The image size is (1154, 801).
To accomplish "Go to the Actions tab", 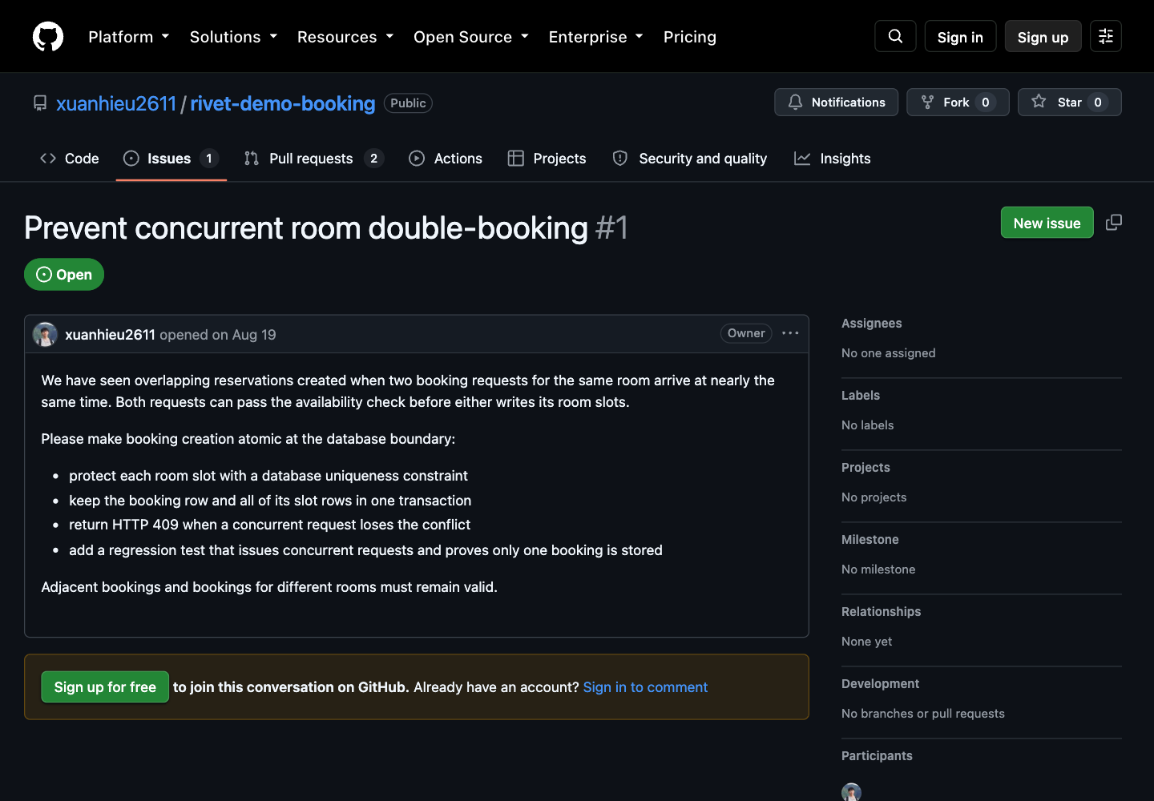I will pyautogui.click(x=446, y=159).
